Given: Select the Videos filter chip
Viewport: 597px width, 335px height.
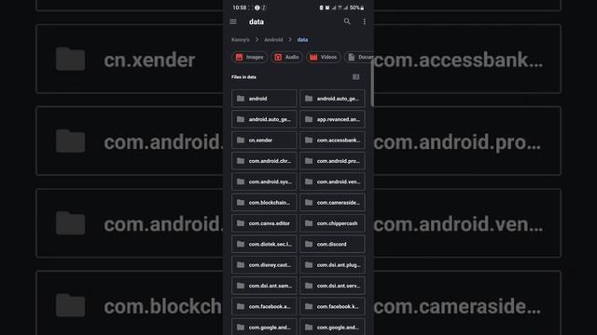Looking at the screenshot, I should pos(324,57).
